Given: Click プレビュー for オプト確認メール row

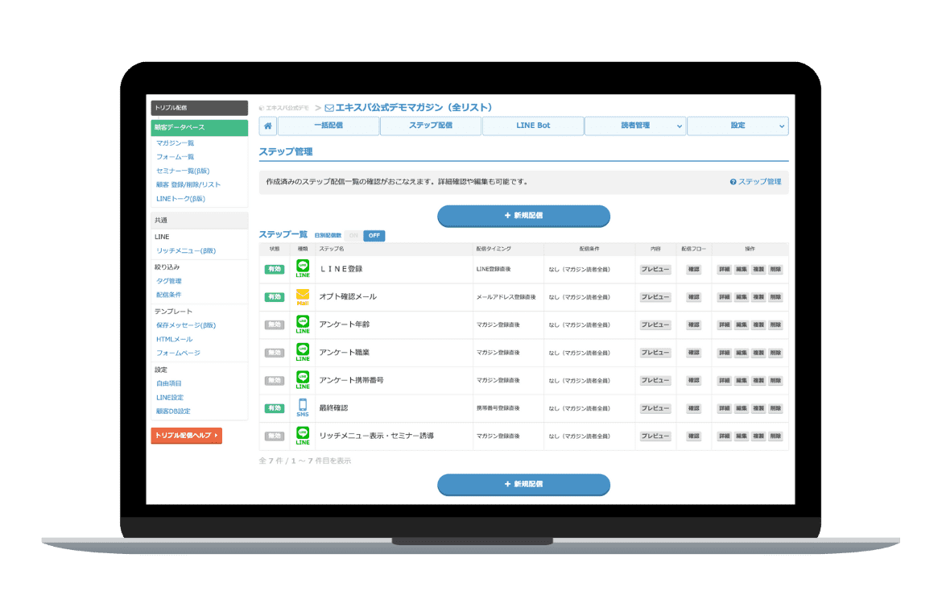Looking at the screenshot, I should click(655, 297).
